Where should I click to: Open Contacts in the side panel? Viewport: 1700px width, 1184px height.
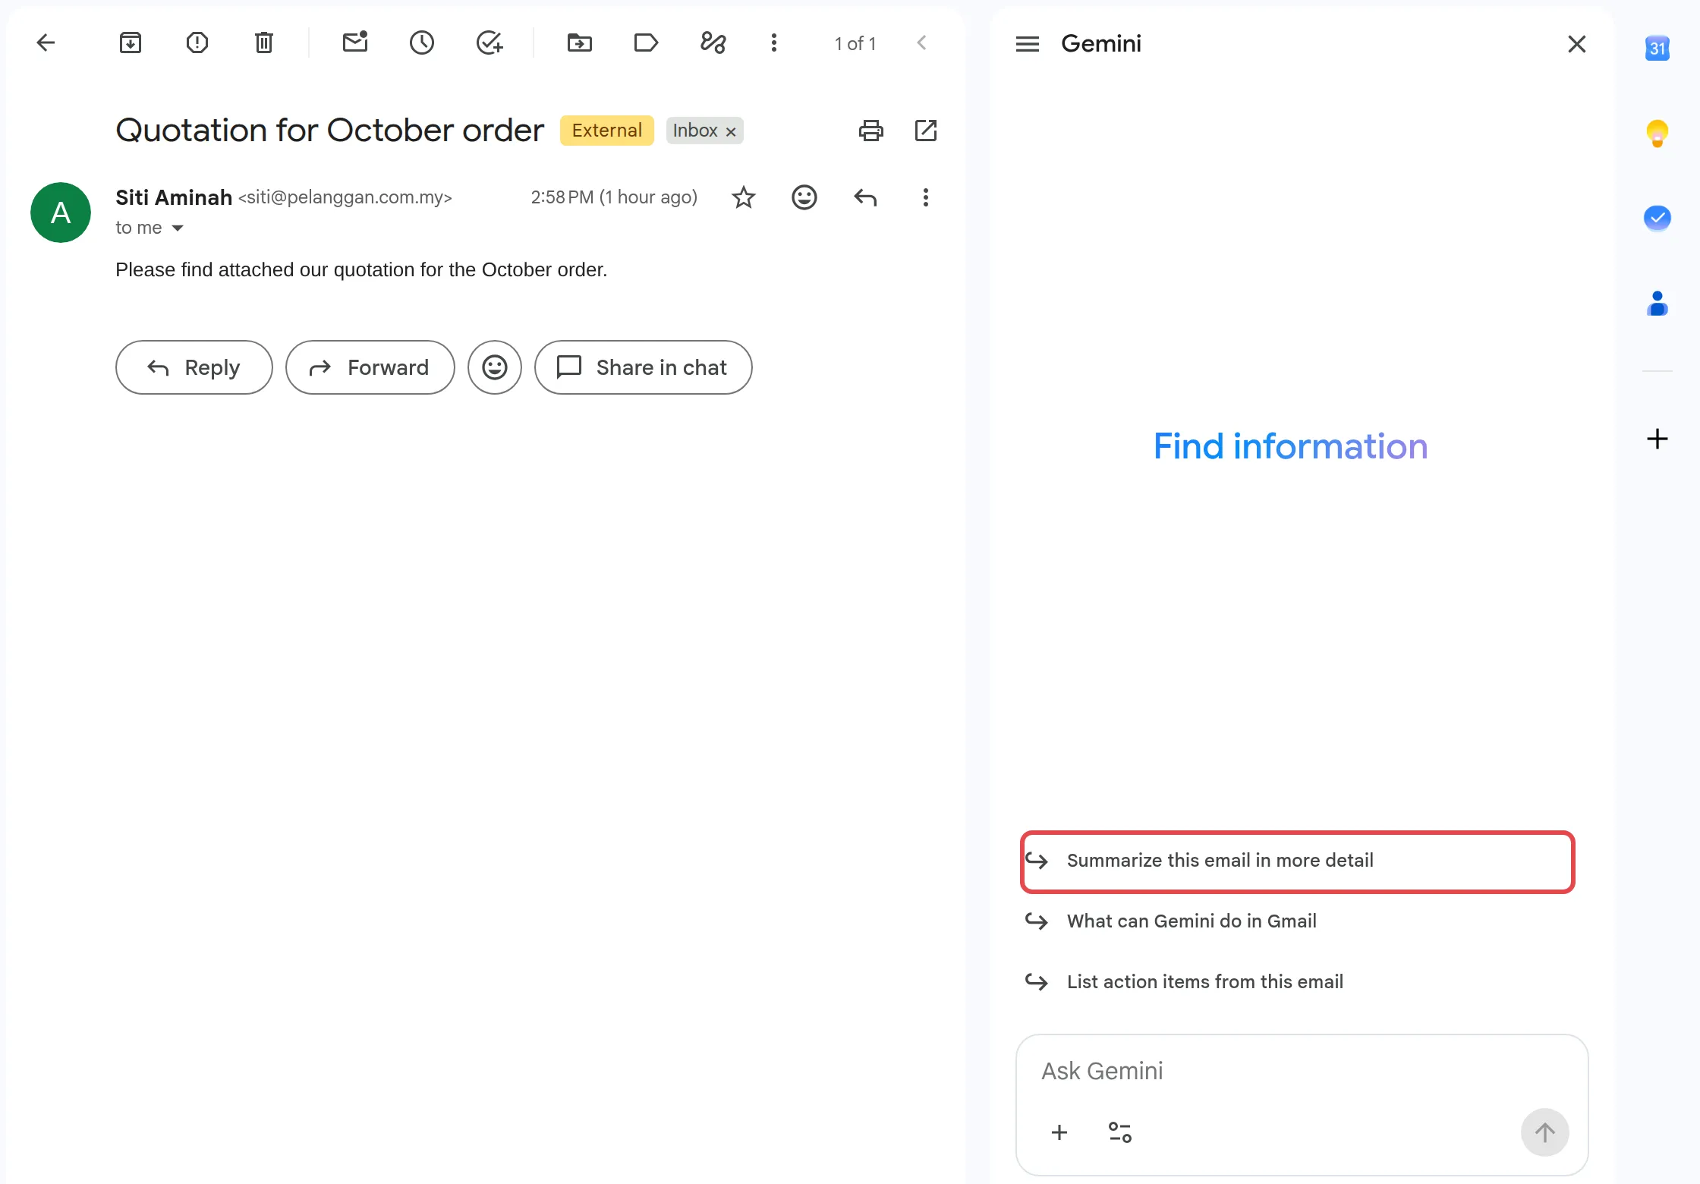click(x=1657, y=304)
